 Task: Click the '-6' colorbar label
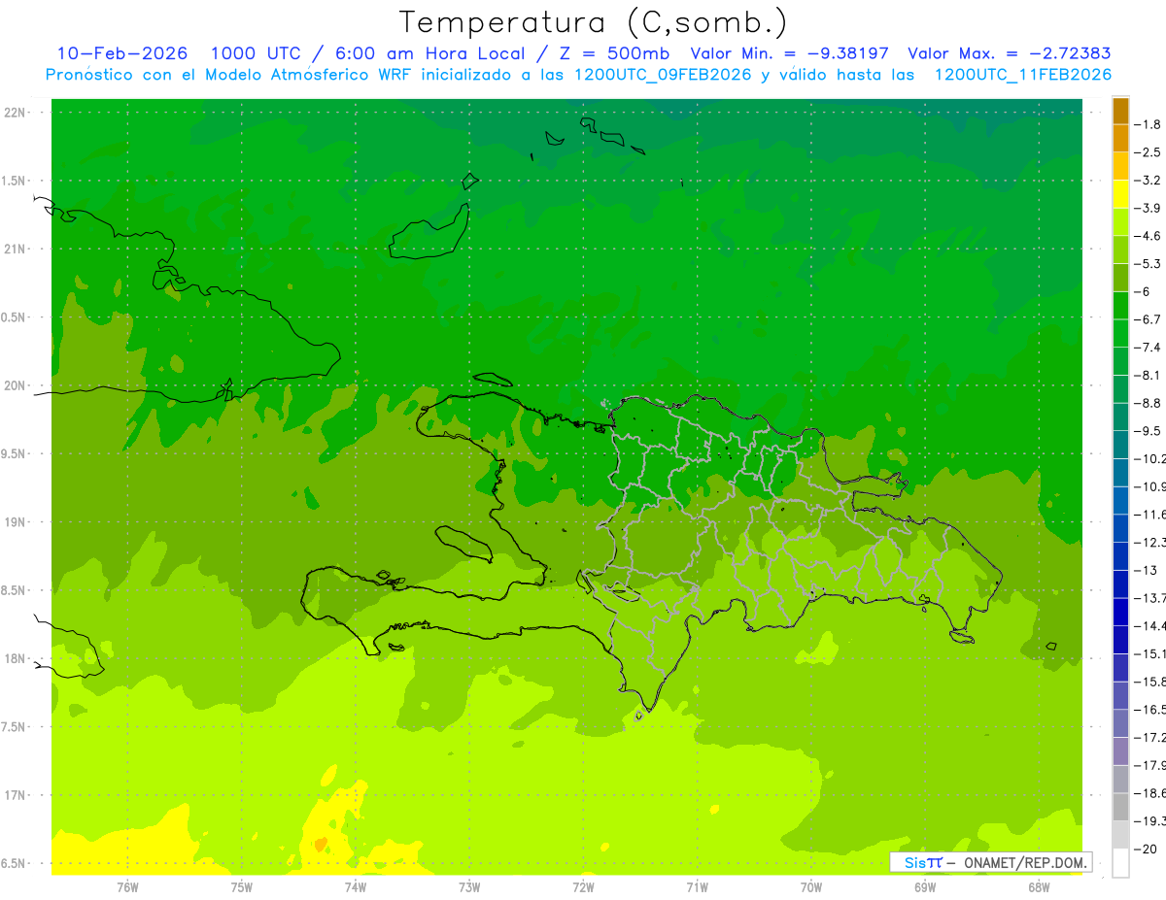click(x=1144, y=291)
